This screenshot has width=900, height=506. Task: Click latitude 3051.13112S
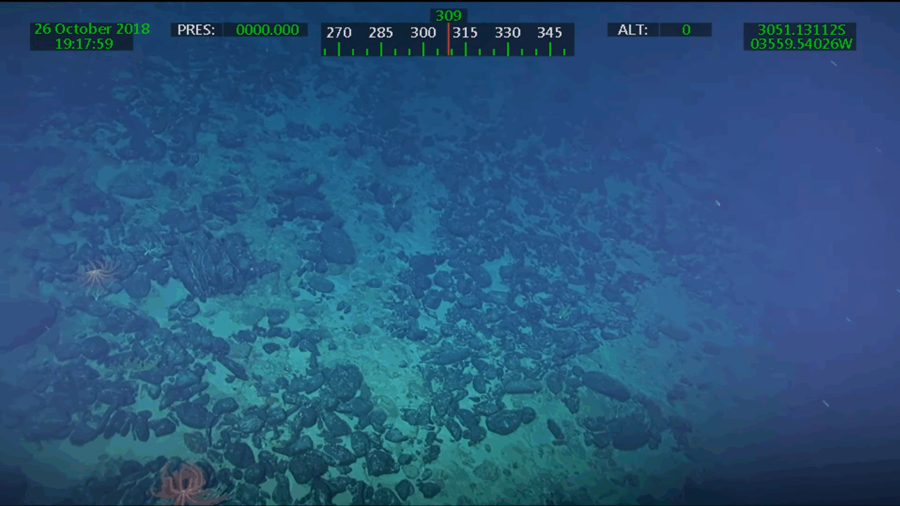(x=802, y=30)
